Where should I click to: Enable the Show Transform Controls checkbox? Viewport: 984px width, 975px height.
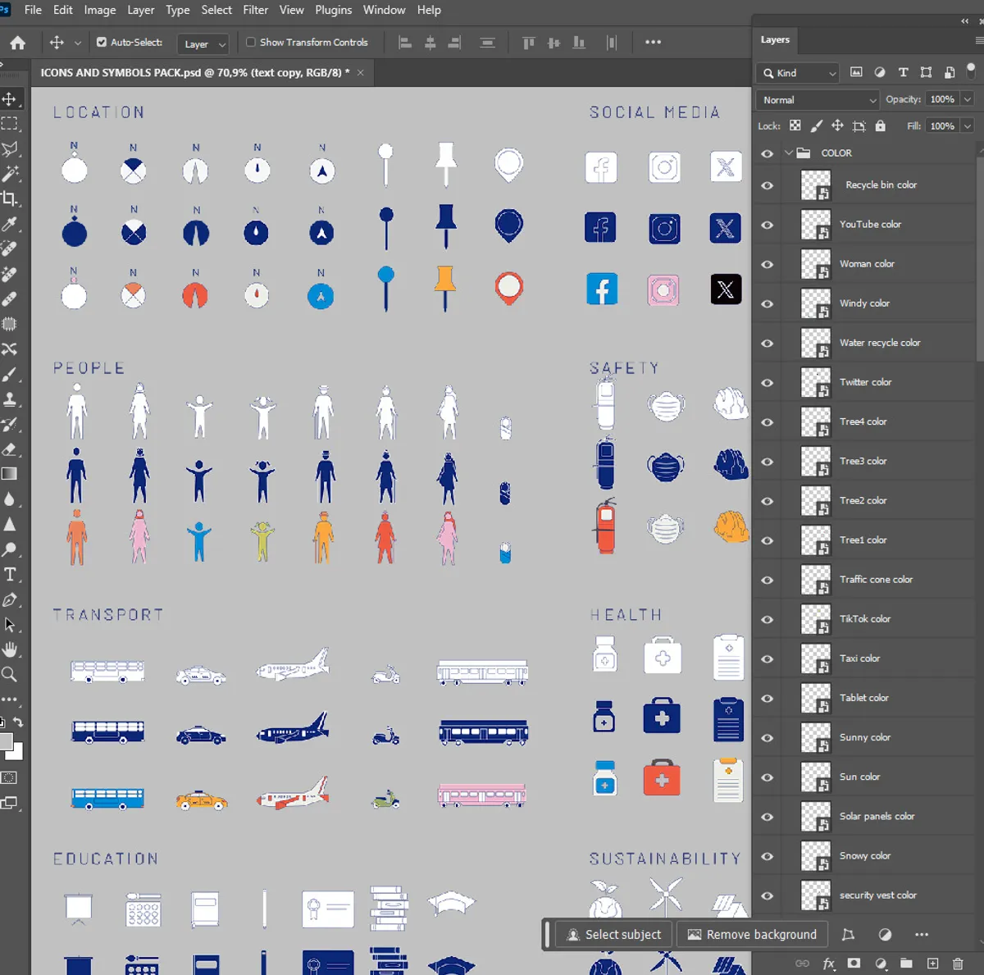pos(249,42)
